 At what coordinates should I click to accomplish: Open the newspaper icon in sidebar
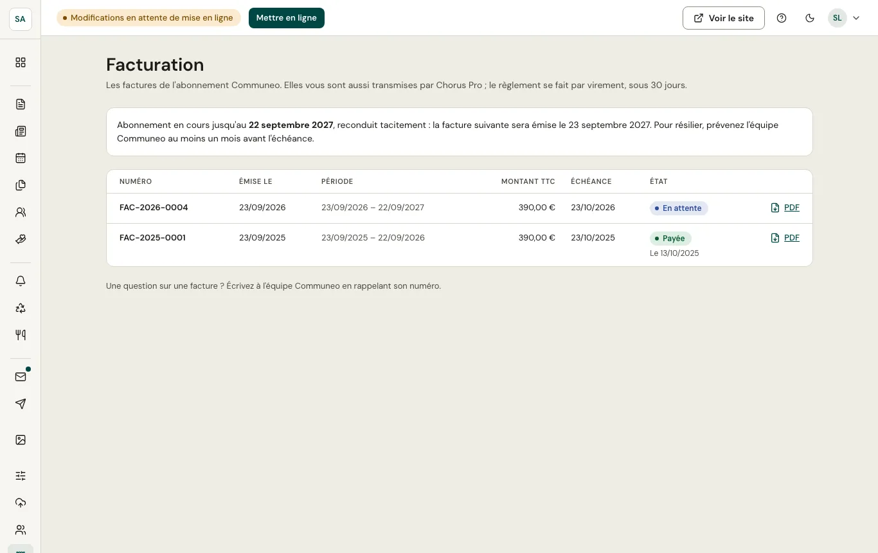point(21,131)
